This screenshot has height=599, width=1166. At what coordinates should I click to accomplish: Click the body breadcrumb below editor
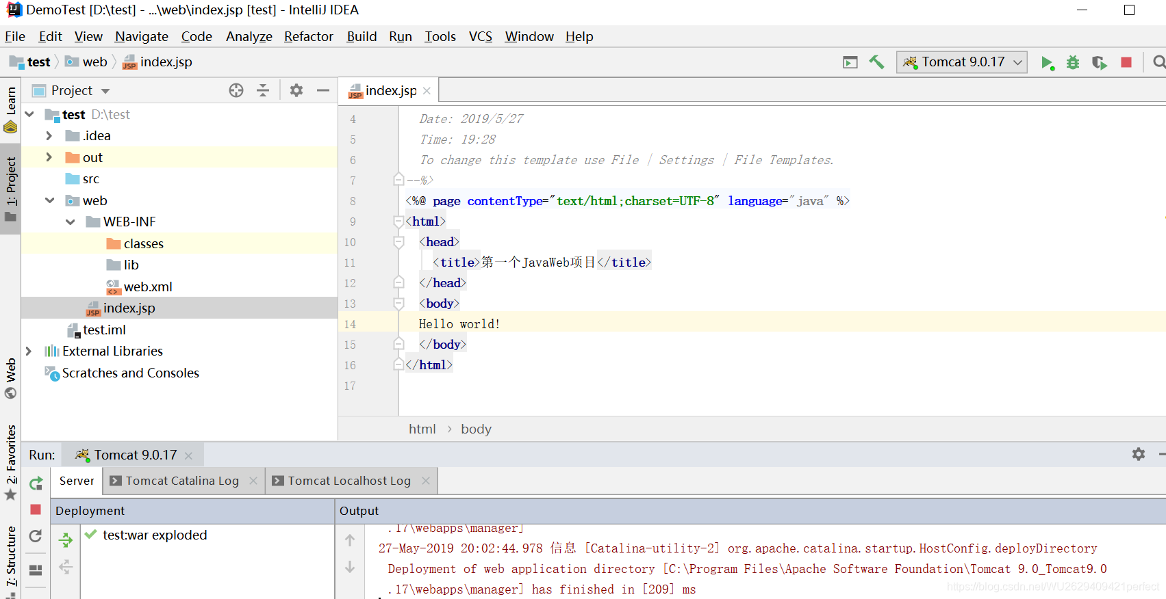[476, 429]
